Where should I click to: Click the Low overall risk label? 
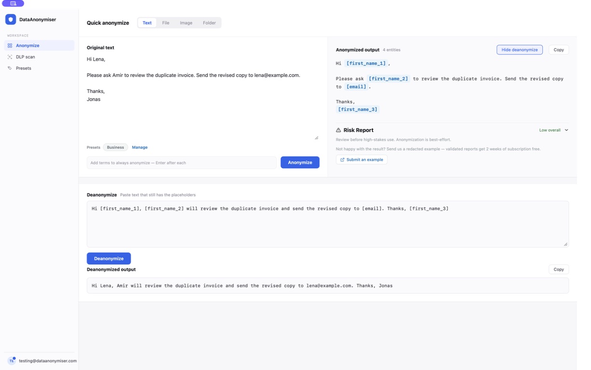tap(550, 130)
